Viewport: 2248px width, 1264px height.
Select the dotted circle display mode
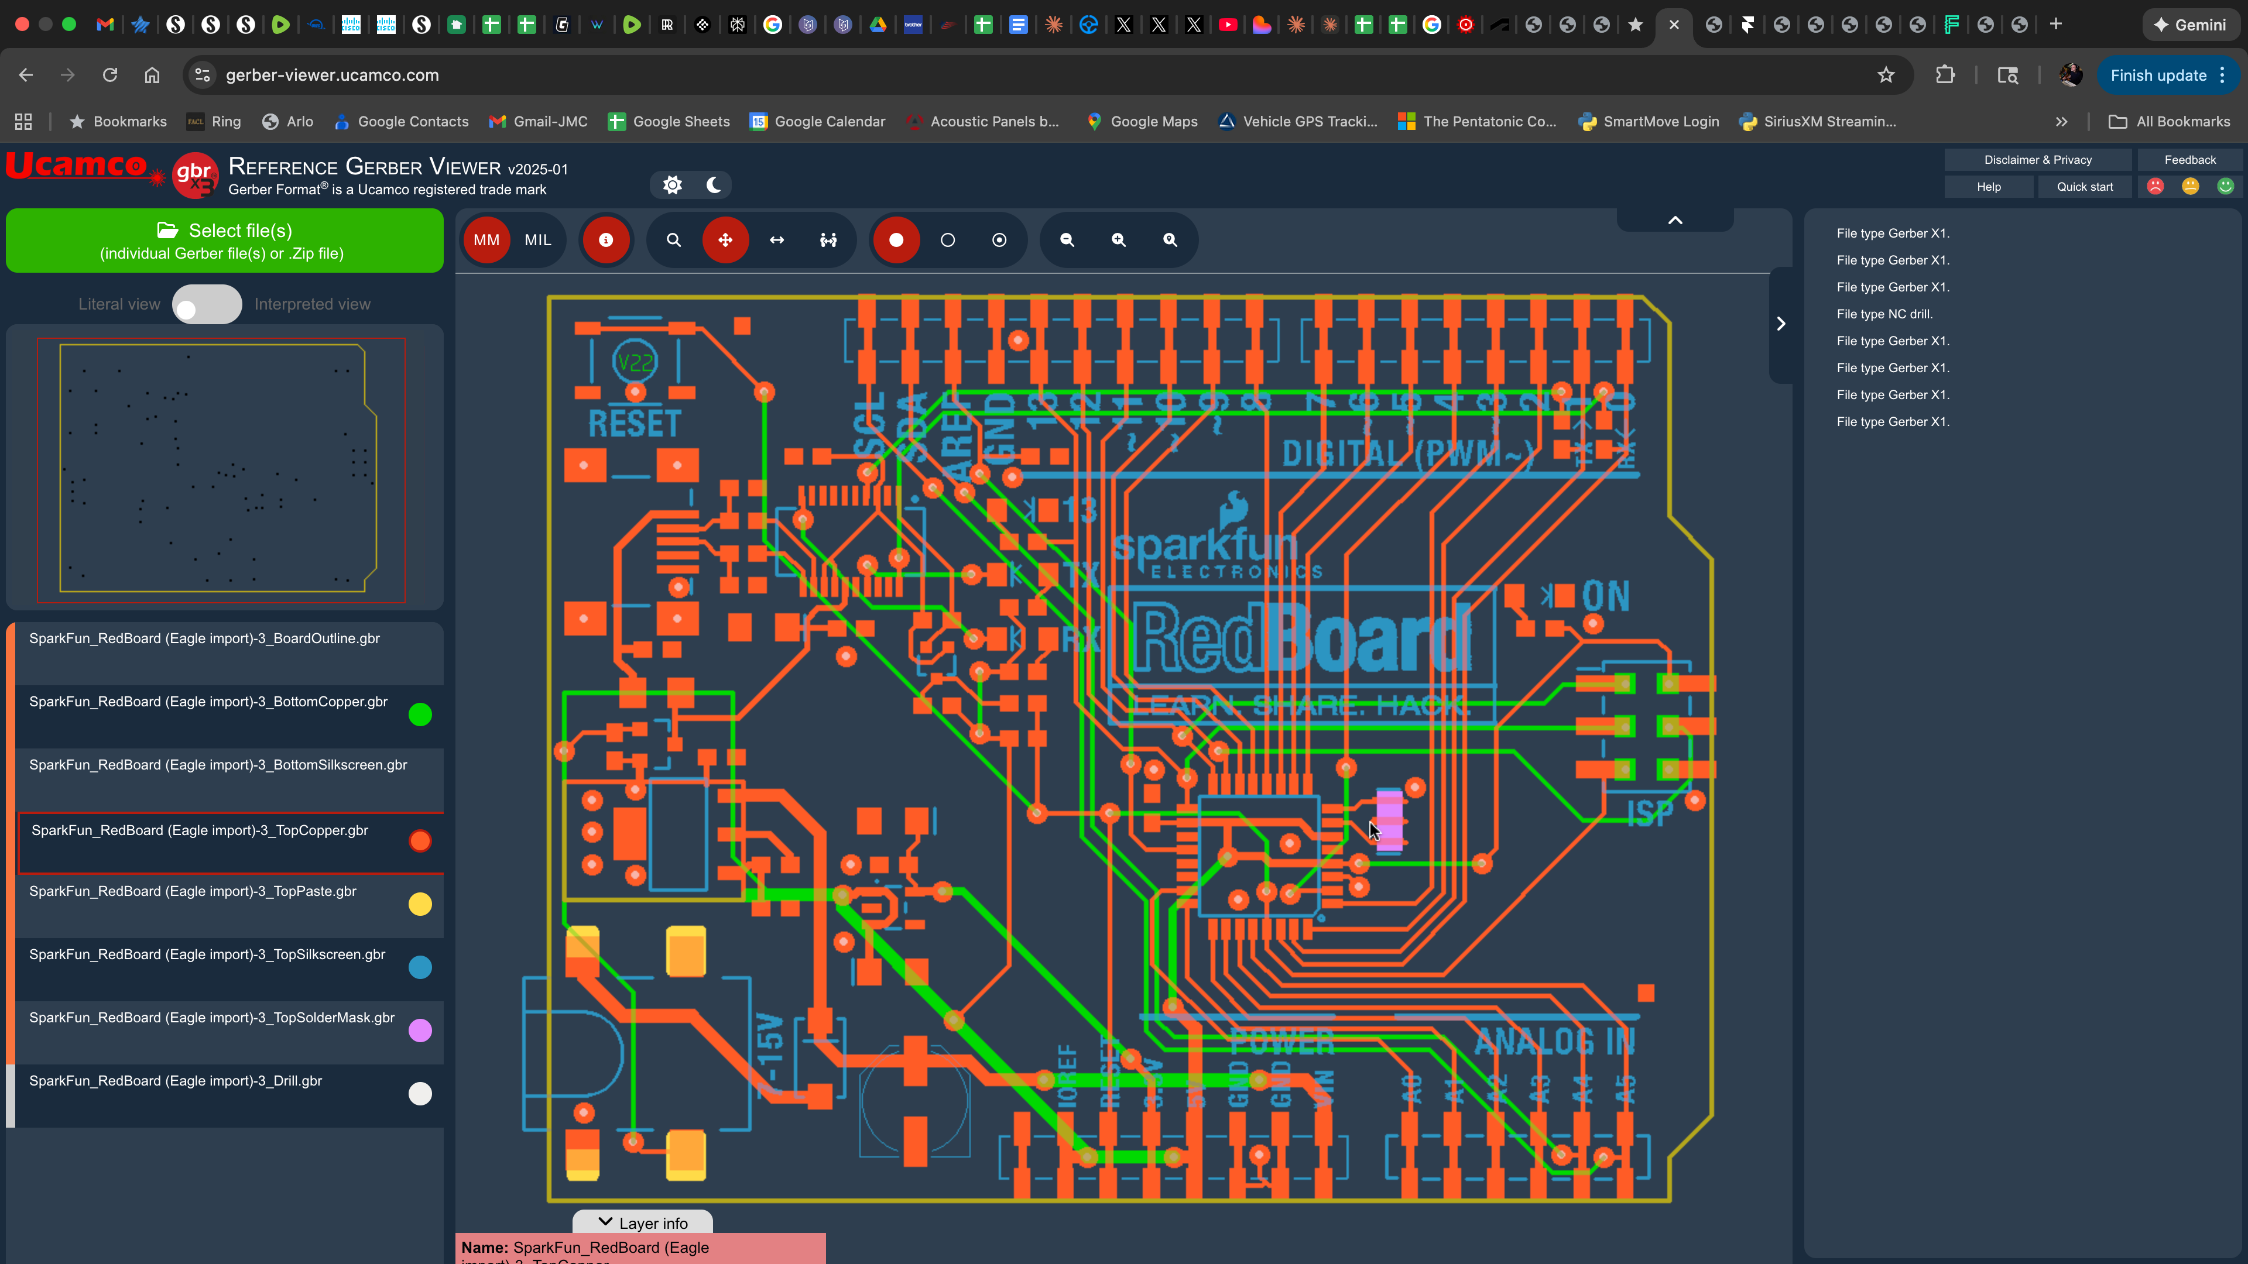tap(999, 240)
